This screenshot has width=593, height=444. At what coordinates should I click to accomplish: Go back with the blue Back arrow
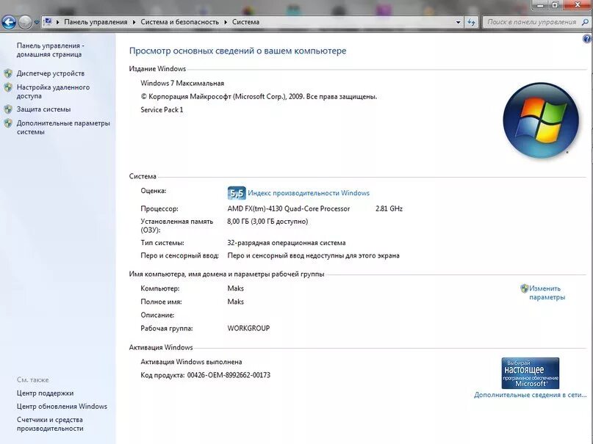point(9,22)
